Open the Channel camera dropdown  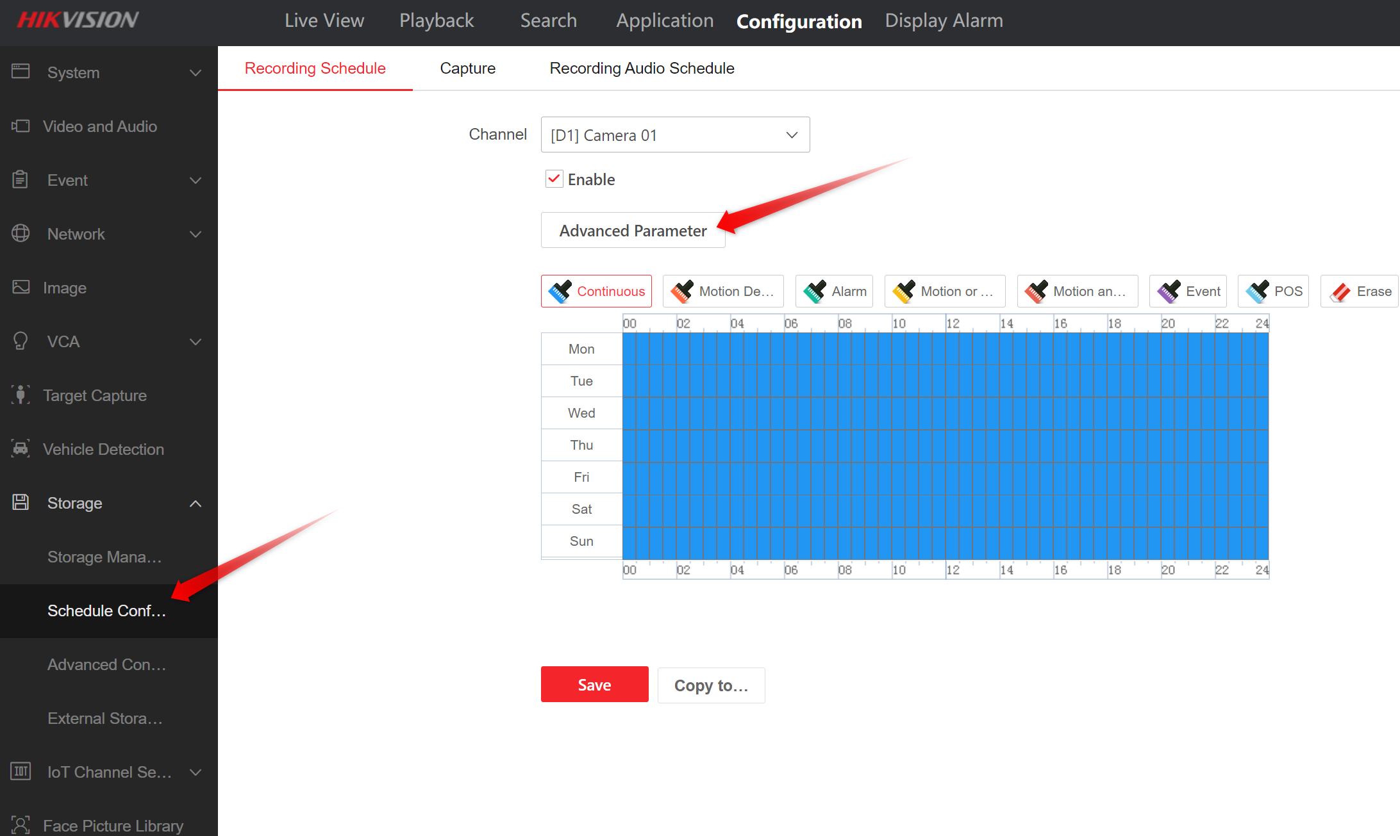pos(676,135)
